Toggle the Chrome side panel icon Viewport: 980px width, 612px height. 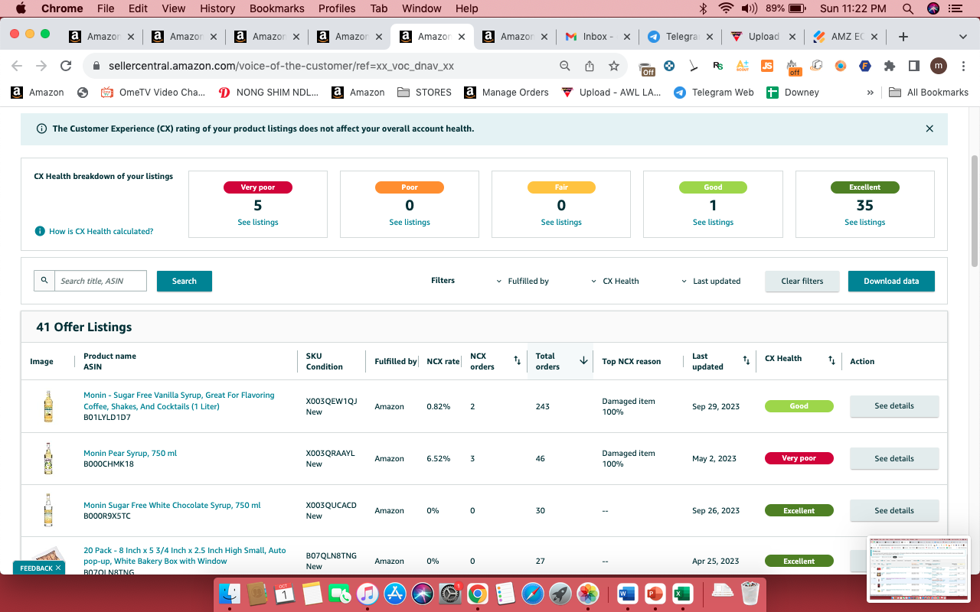tap(914, 66)
